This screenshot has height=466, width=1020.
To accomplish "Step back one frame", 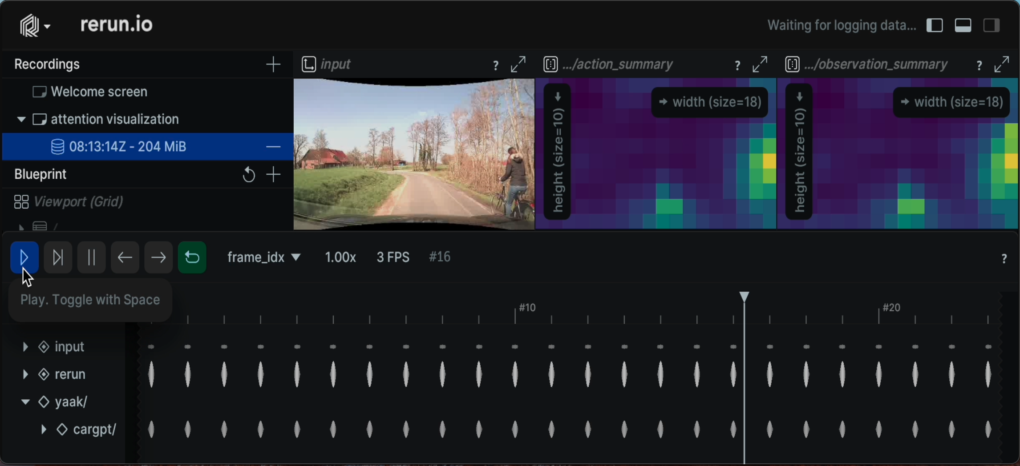I will click(x=125, y=257).
